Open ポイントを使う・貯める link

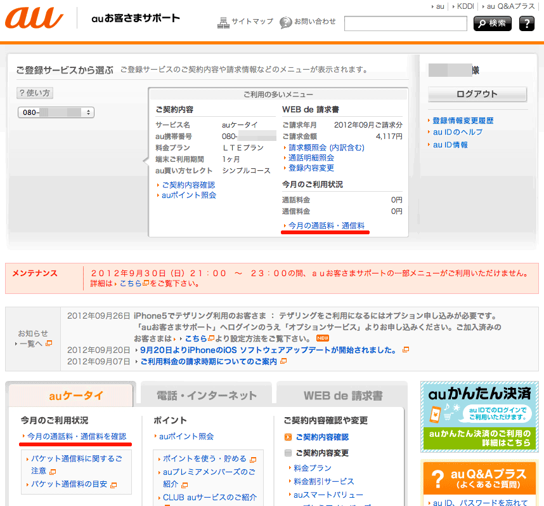click(x=205, y=458)
